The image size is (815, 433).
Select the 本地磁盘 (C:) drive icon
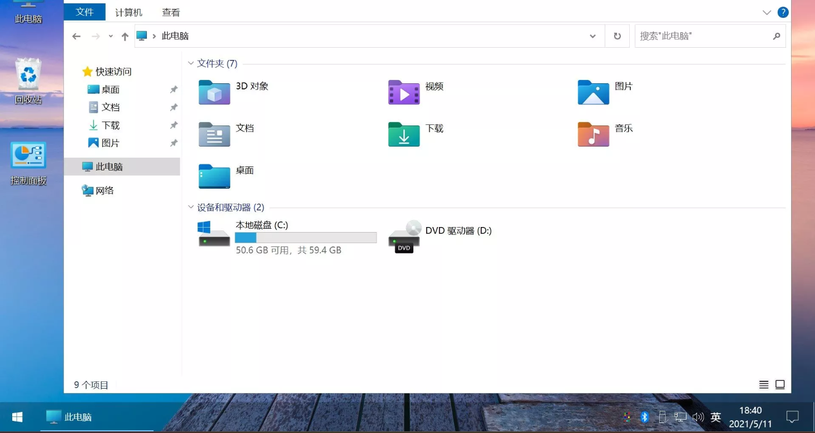214,234
